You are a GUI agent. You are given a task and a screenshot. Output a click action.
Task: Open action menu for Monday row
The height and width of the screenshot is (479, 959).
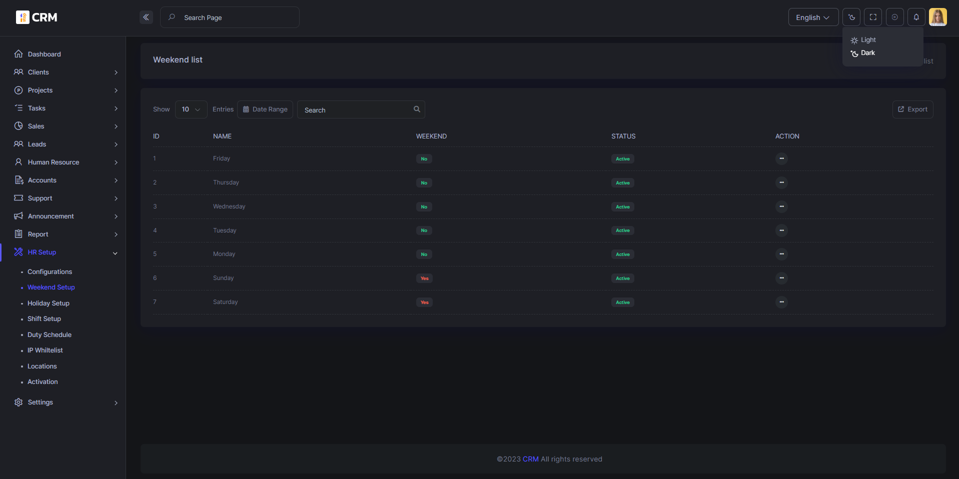coord(781,254)
